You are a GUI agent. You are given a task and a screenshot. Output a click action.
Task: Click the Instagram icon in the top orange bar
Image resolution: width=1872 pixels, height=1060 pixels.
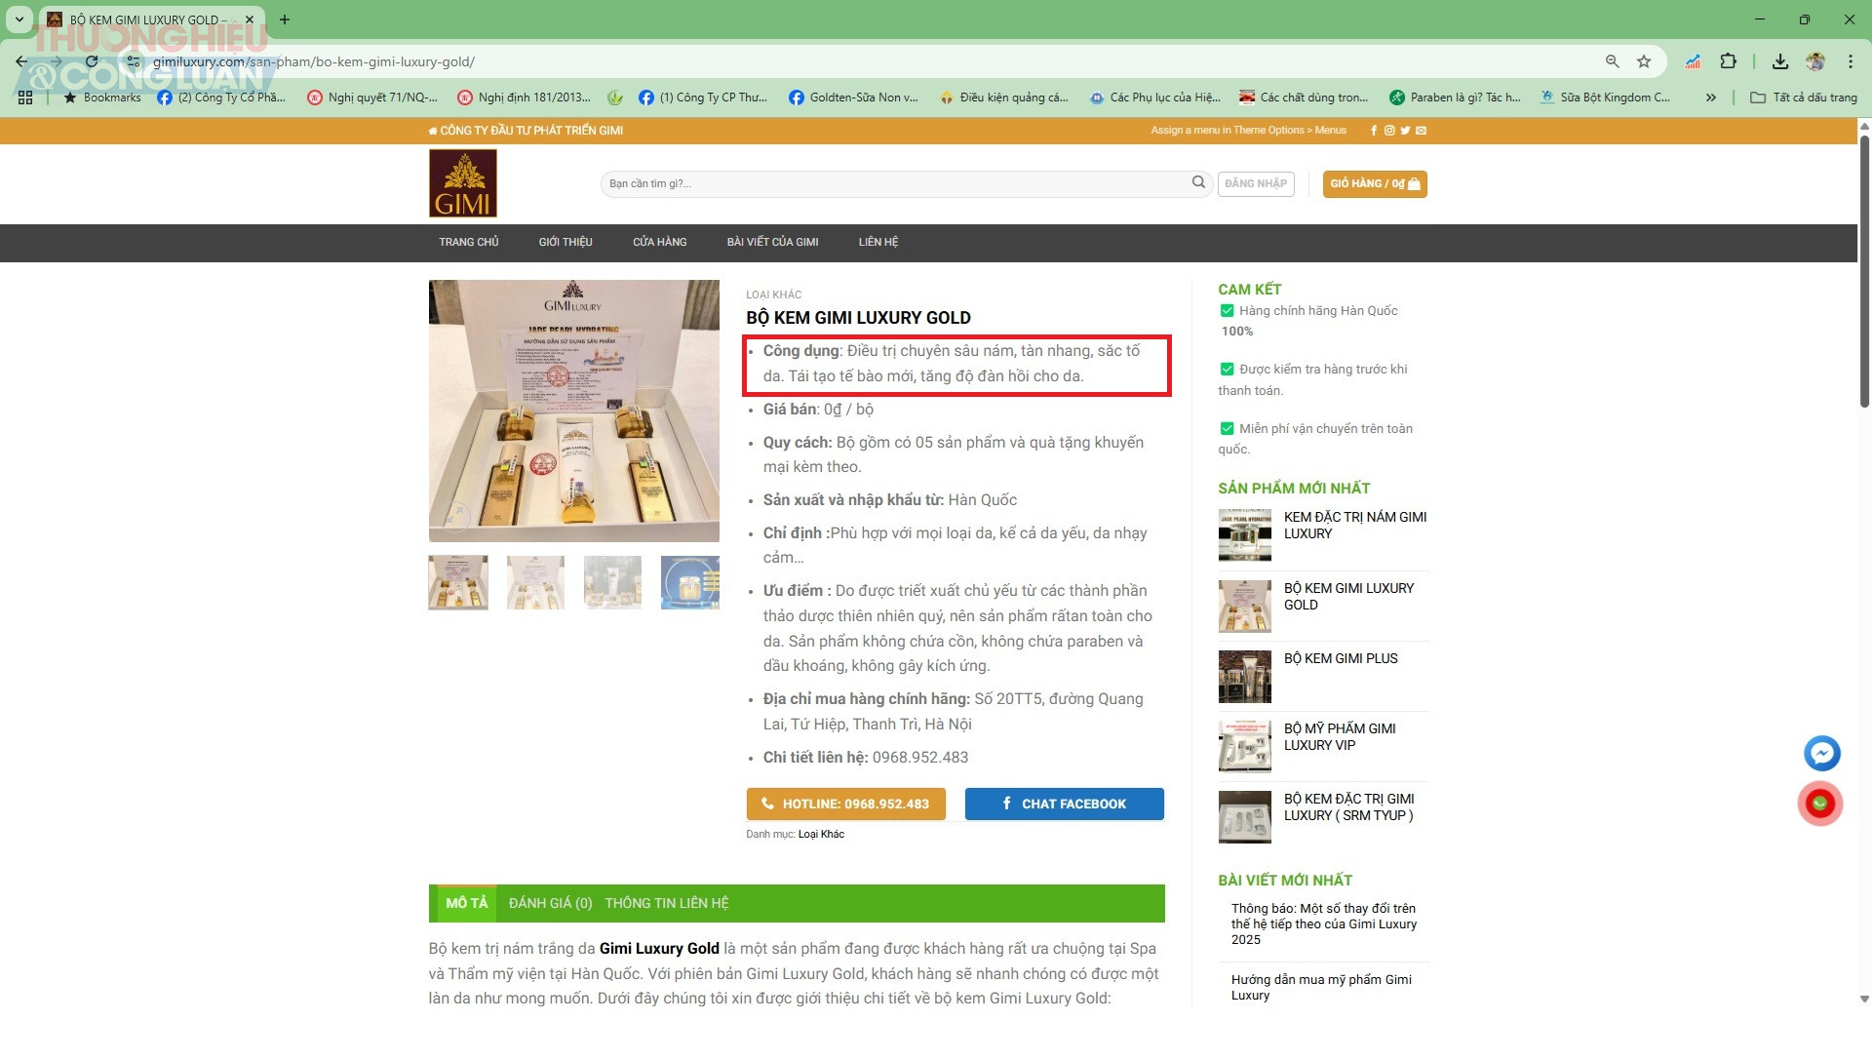pos(1389,131)
